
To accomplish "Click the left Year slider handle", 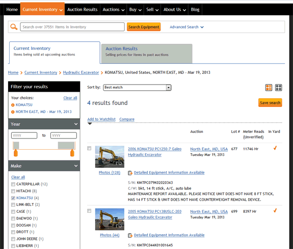I will click(16, 153).
